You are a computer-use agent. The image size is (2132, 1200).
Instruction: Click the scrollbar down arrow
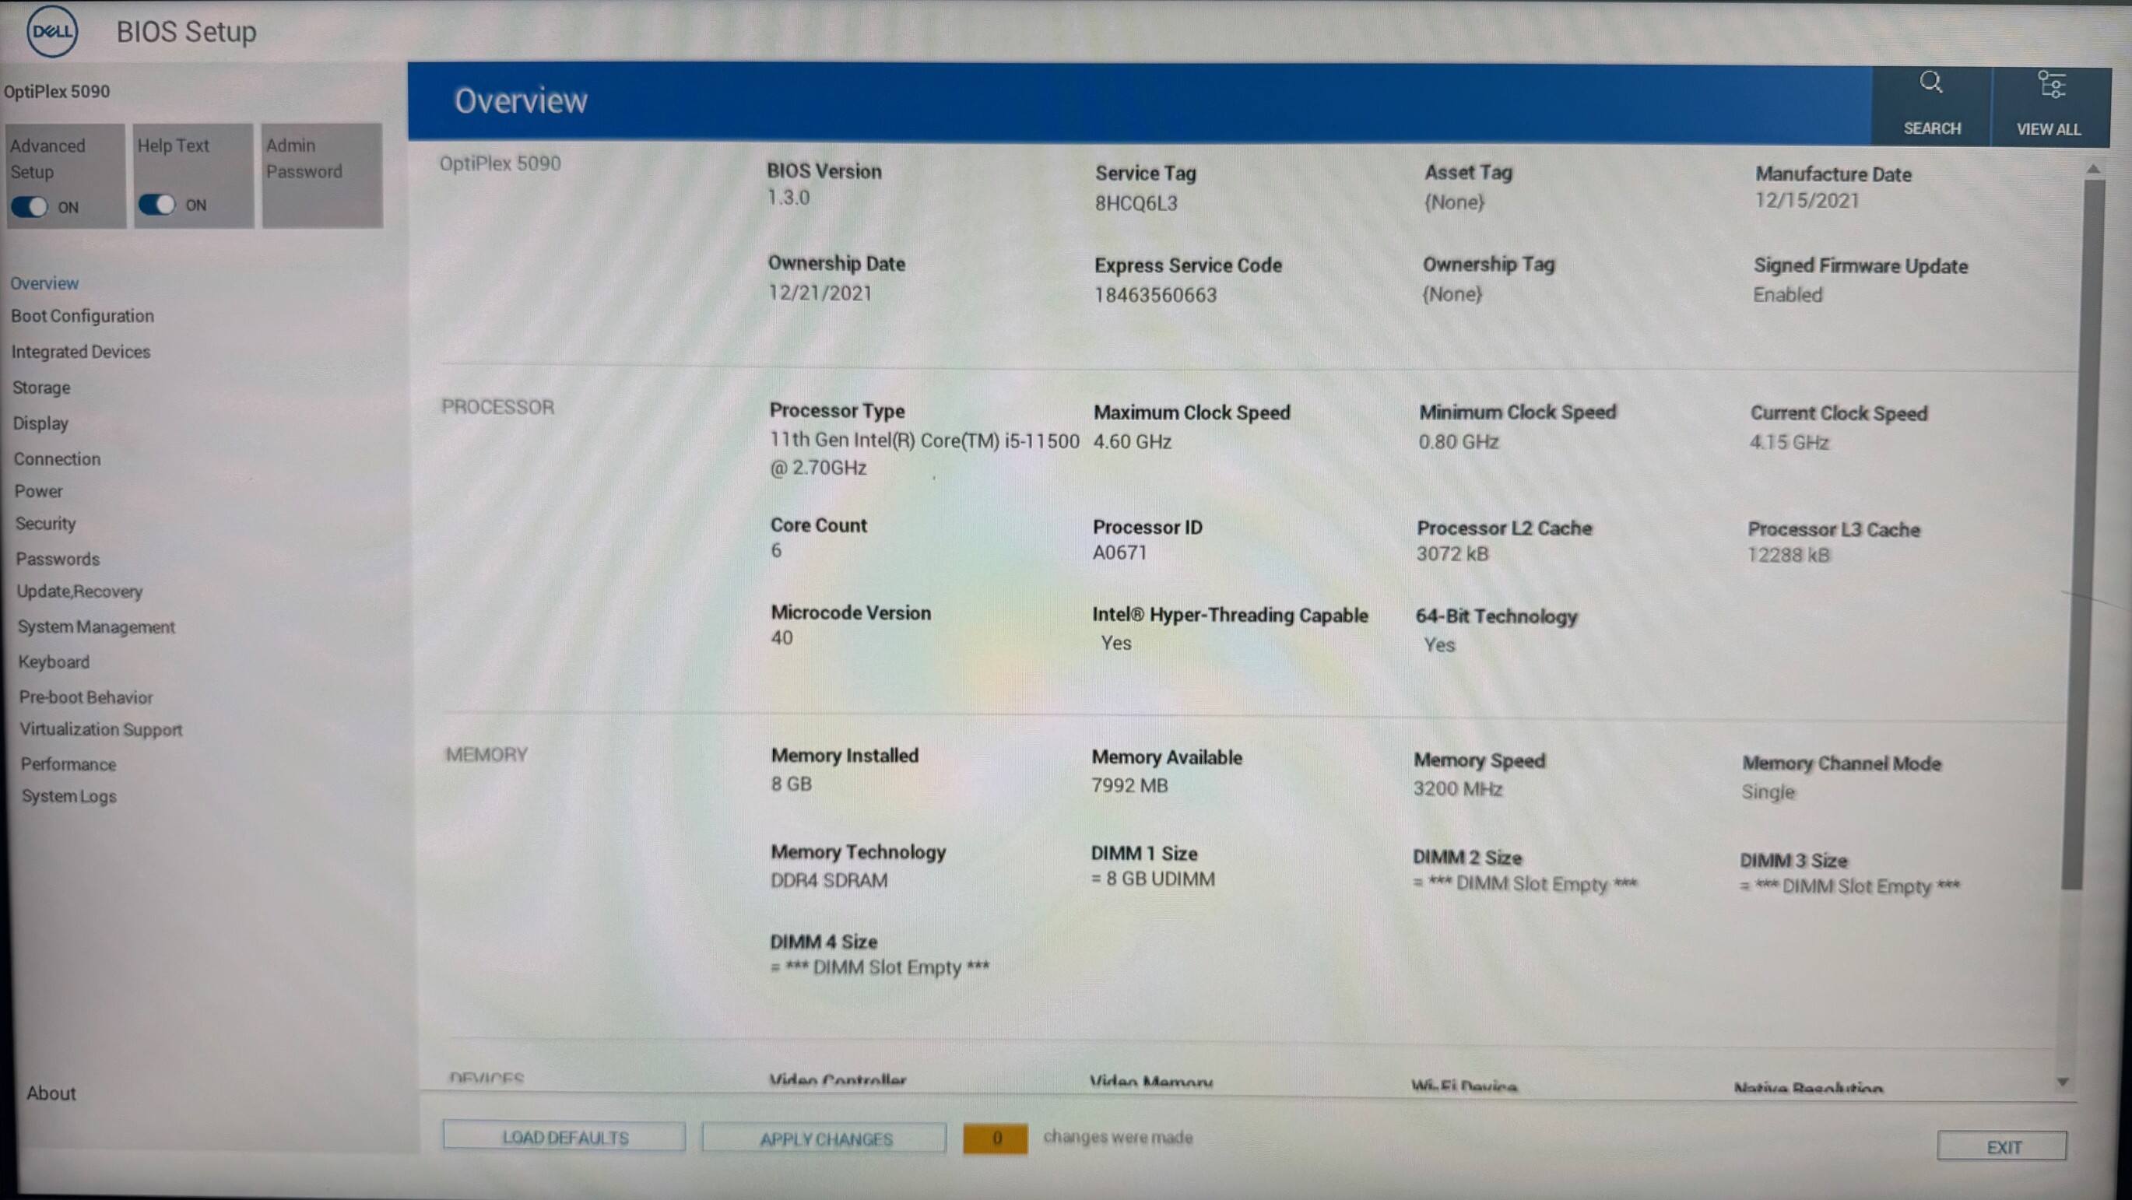(x=2063, y=1082)
